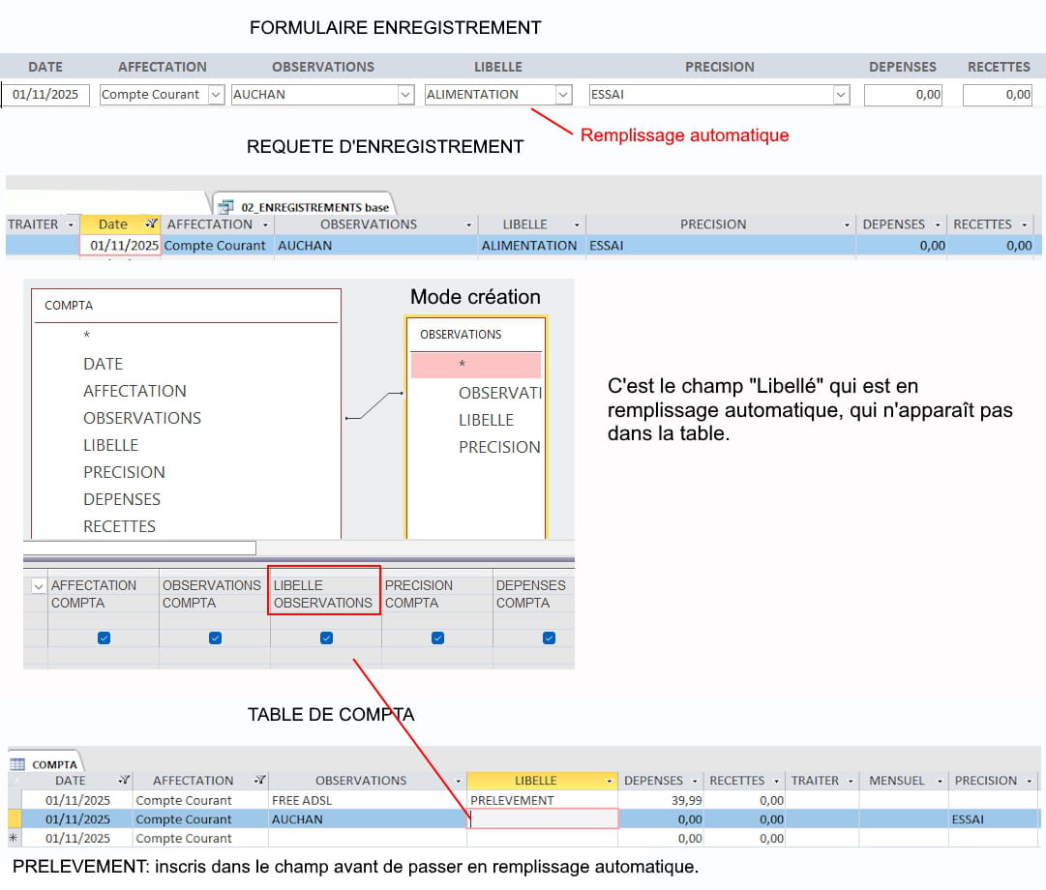The image size is (1046, 890).
Task: Open the AFFECTATION combo box in form
Action: [215, 95]
